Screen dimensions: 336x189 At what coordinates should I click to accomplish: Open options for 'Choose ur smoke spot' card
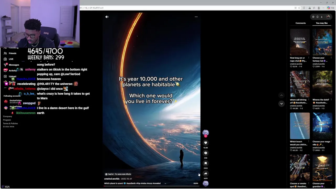coord(308,183)
